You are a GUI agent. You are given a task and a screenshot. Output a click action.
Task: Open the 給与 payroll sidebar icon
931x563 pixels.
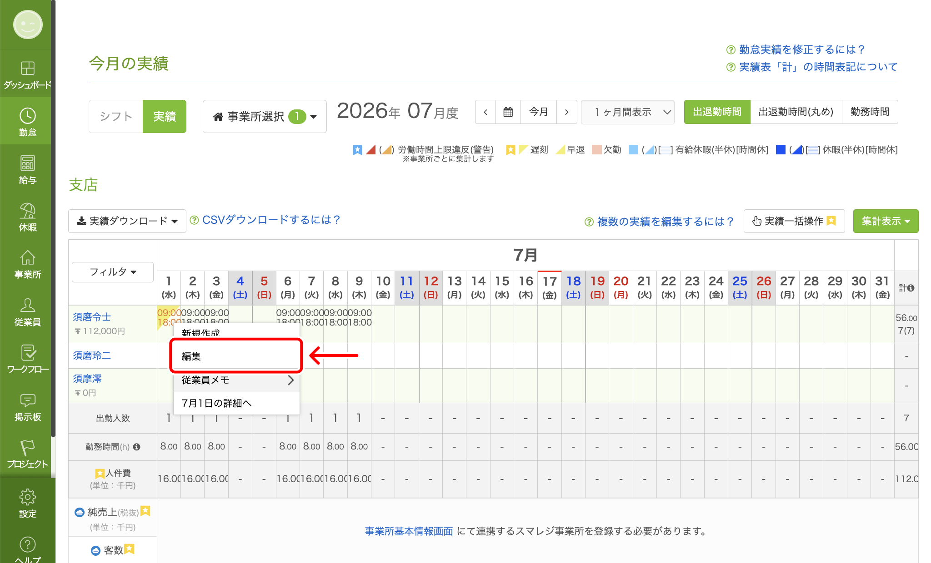27,169
